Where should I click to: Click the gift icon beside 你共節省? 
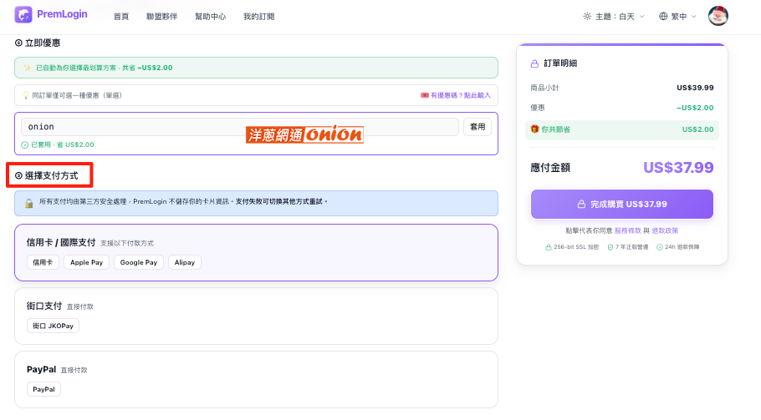click(x=534, y=129)
